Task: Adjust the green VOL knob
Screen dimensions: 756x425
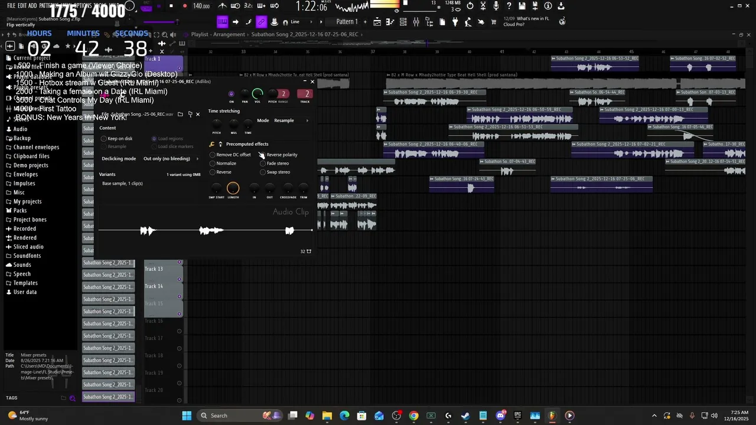Action: [258, 94]
